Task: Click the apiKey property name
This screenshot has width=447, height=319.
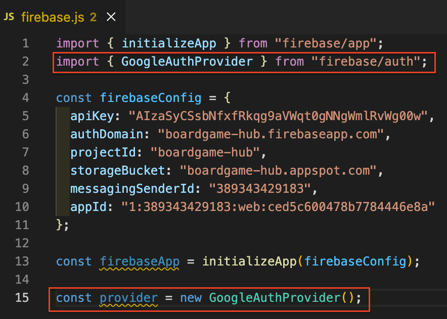Action: 92,116
